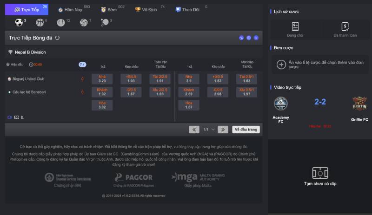372x215 pixels.
Task: Open the Theo Dõi tab
Action: [x=190, y=9]
